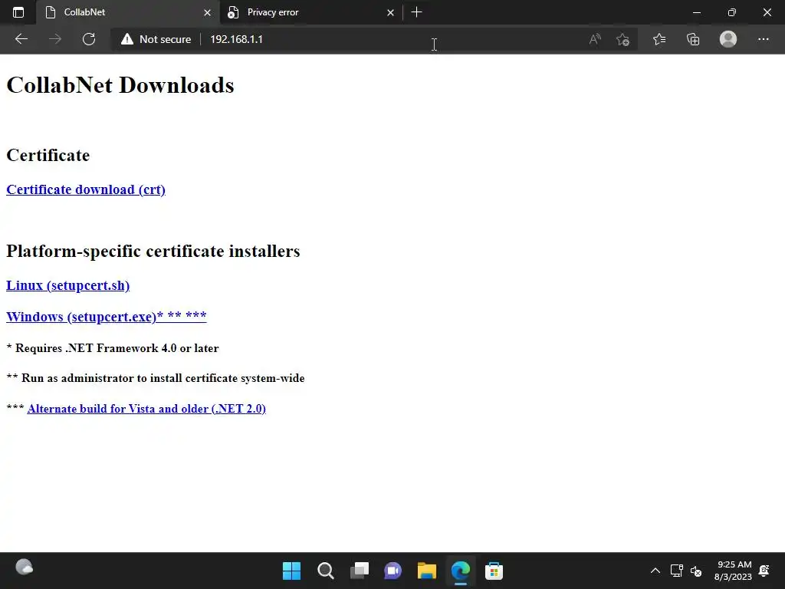
Task: Download the Windows setupcert.exe installer
Action: [x=106, y=317]
